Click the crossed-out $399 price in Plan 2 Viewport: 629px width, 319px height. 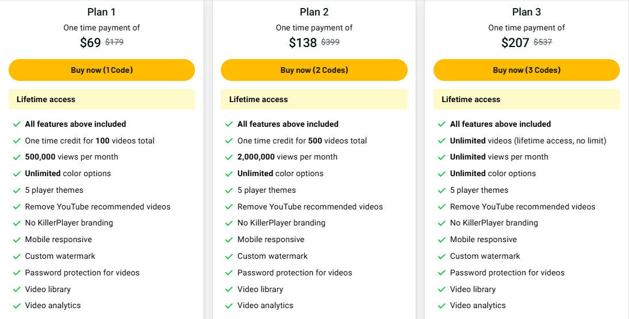click(x=330, y=42)
